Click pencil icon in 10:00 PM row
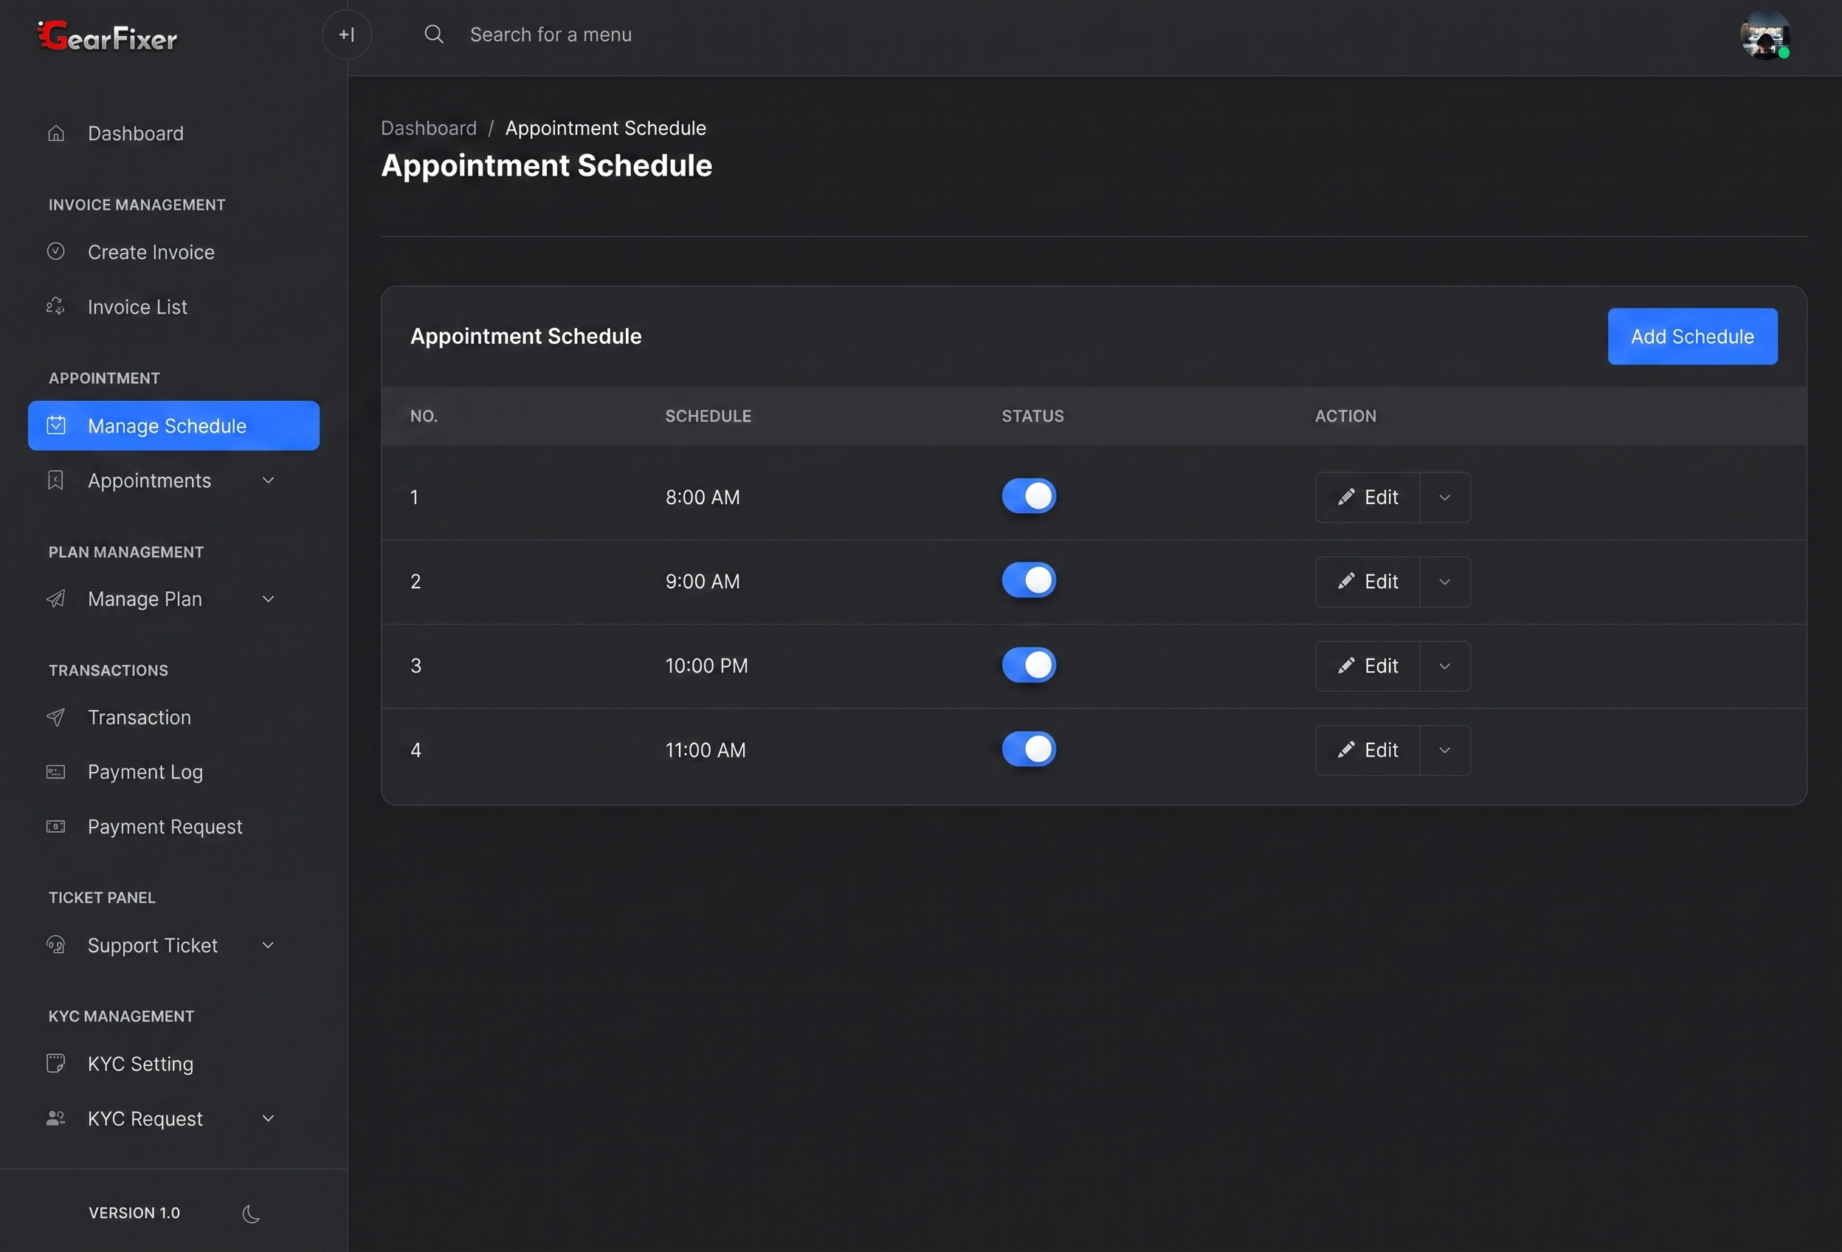Image resolution: width=1842 pixels, height=1252 pixels. (x=1346, y=665)
